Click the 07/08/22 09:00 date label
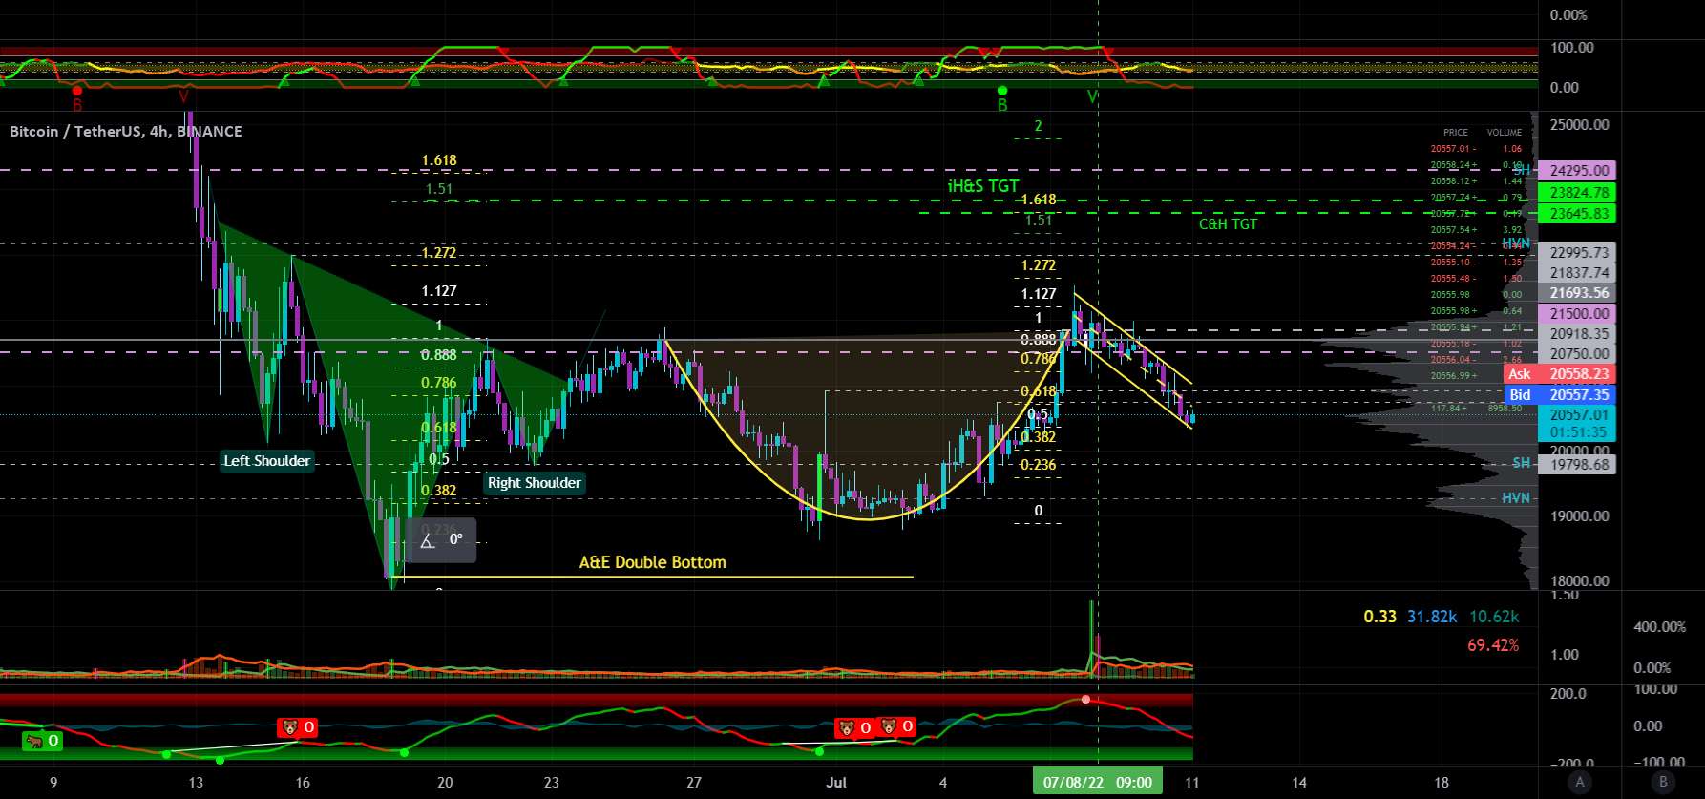Screen dimensions: 1705x799 coord(1098,782)
